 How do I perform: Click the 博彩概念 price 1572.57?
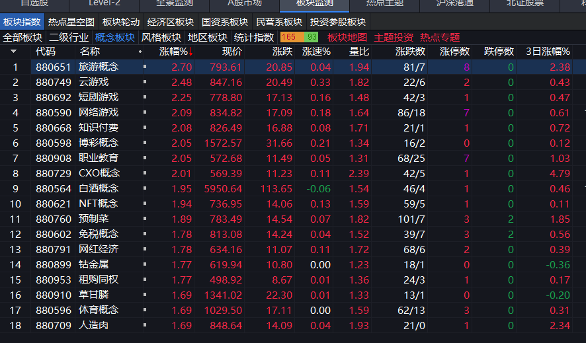click(x=223, y=143)
